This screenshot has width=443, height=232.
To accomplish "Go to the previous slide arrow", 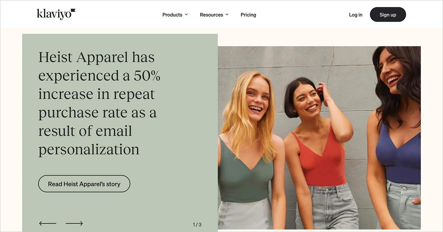I will 48,223.
